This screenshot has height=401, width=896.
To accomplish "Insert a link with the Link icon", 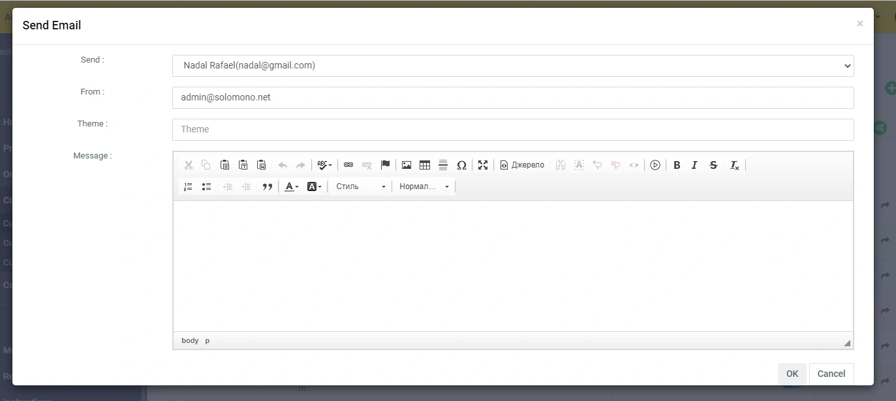I will coord(348,165).
